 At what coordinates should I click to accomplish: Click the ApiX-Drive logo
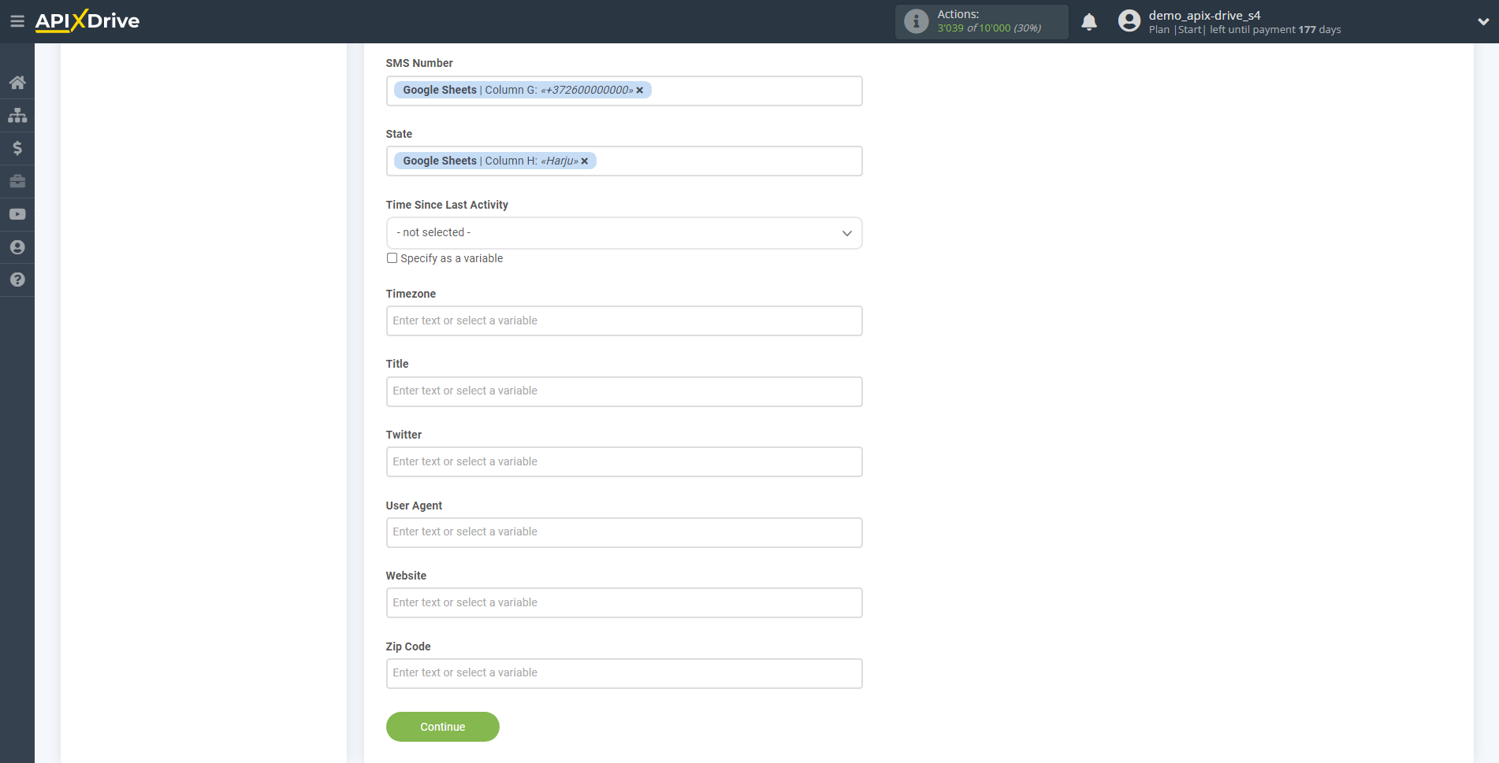(x=87, y=21)
